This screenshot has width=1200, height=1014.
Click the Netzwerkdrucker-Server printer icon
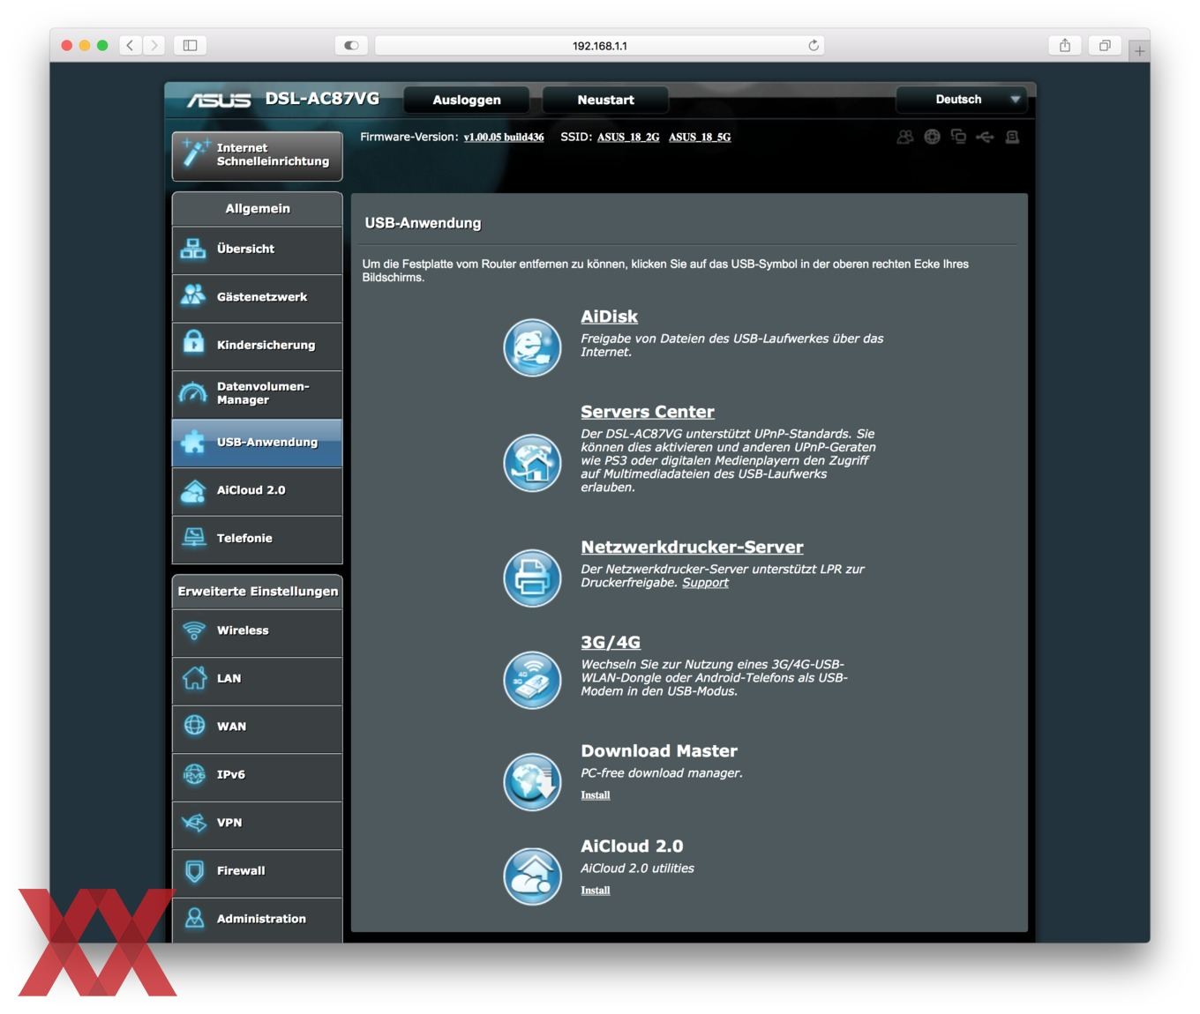532,578
